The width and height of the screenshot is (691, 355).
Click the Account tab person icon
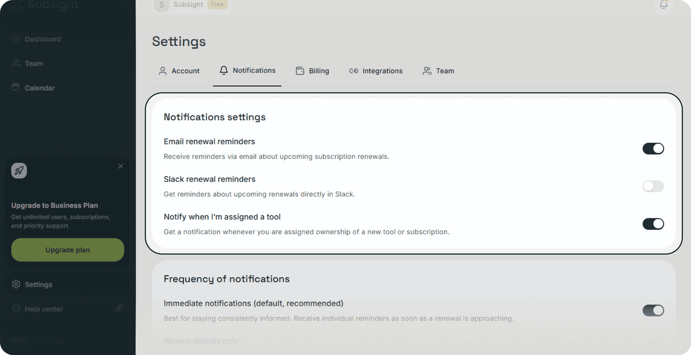click(163, 71)
